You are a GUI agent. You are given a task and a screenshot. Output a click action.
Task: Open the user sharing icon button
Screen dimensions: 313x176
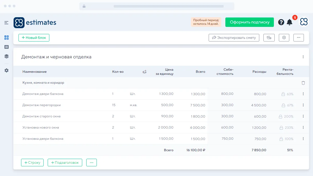point(269,38)
